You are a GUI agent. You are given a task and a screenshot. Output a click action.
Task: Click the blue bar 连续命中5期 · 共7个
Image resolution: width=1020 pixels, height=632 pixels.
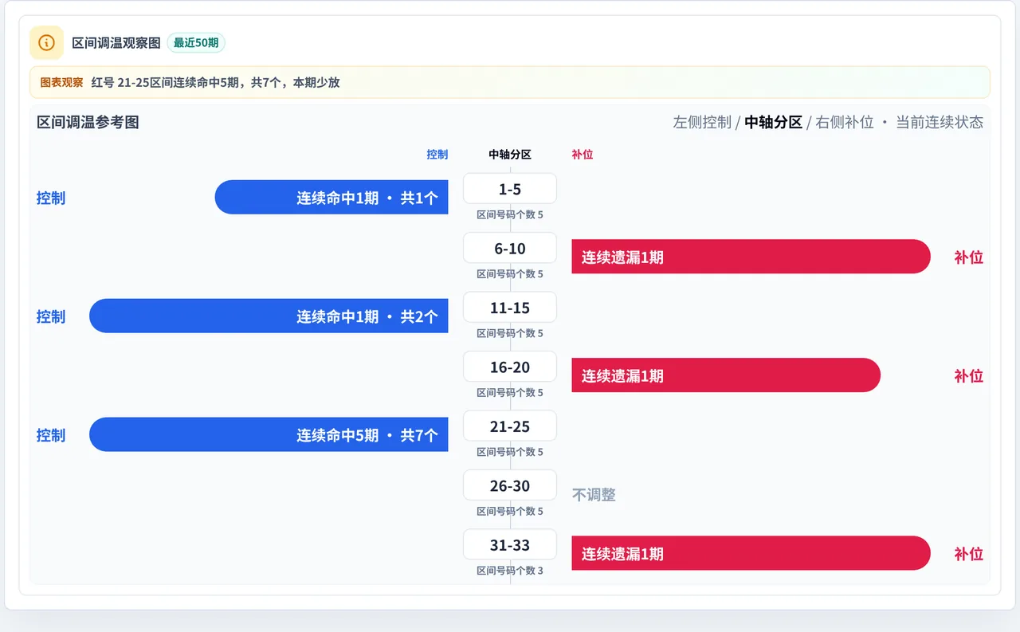(x=269, y=434)
